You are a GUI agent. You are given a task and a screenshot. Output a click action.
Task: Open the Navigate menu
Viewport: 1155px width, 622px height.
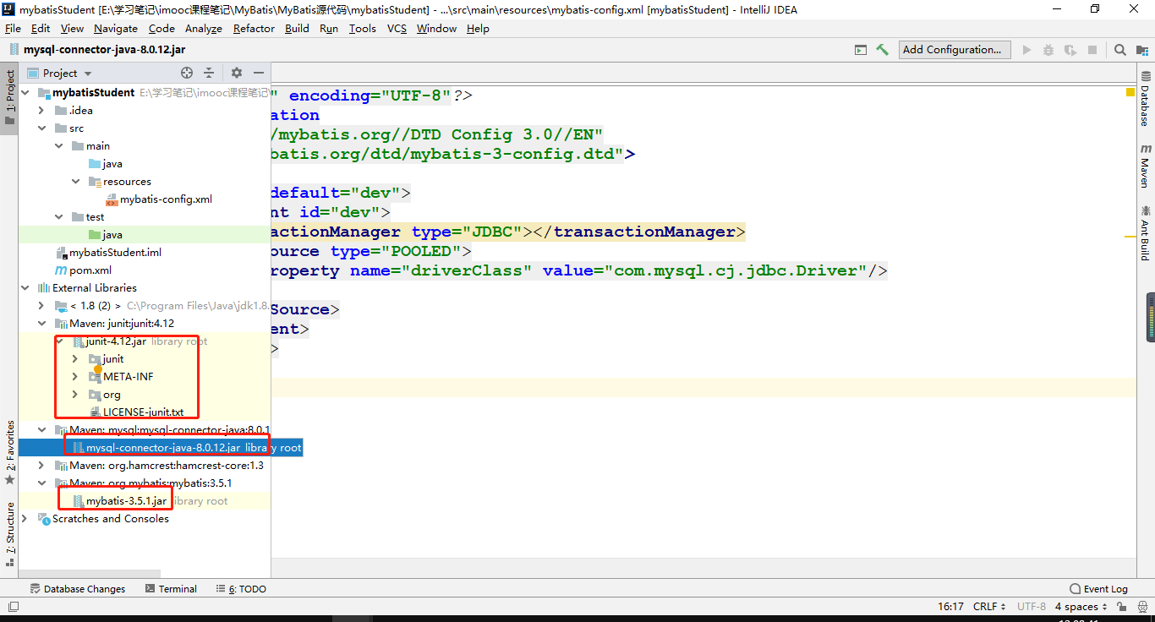(x=116, y=29)
